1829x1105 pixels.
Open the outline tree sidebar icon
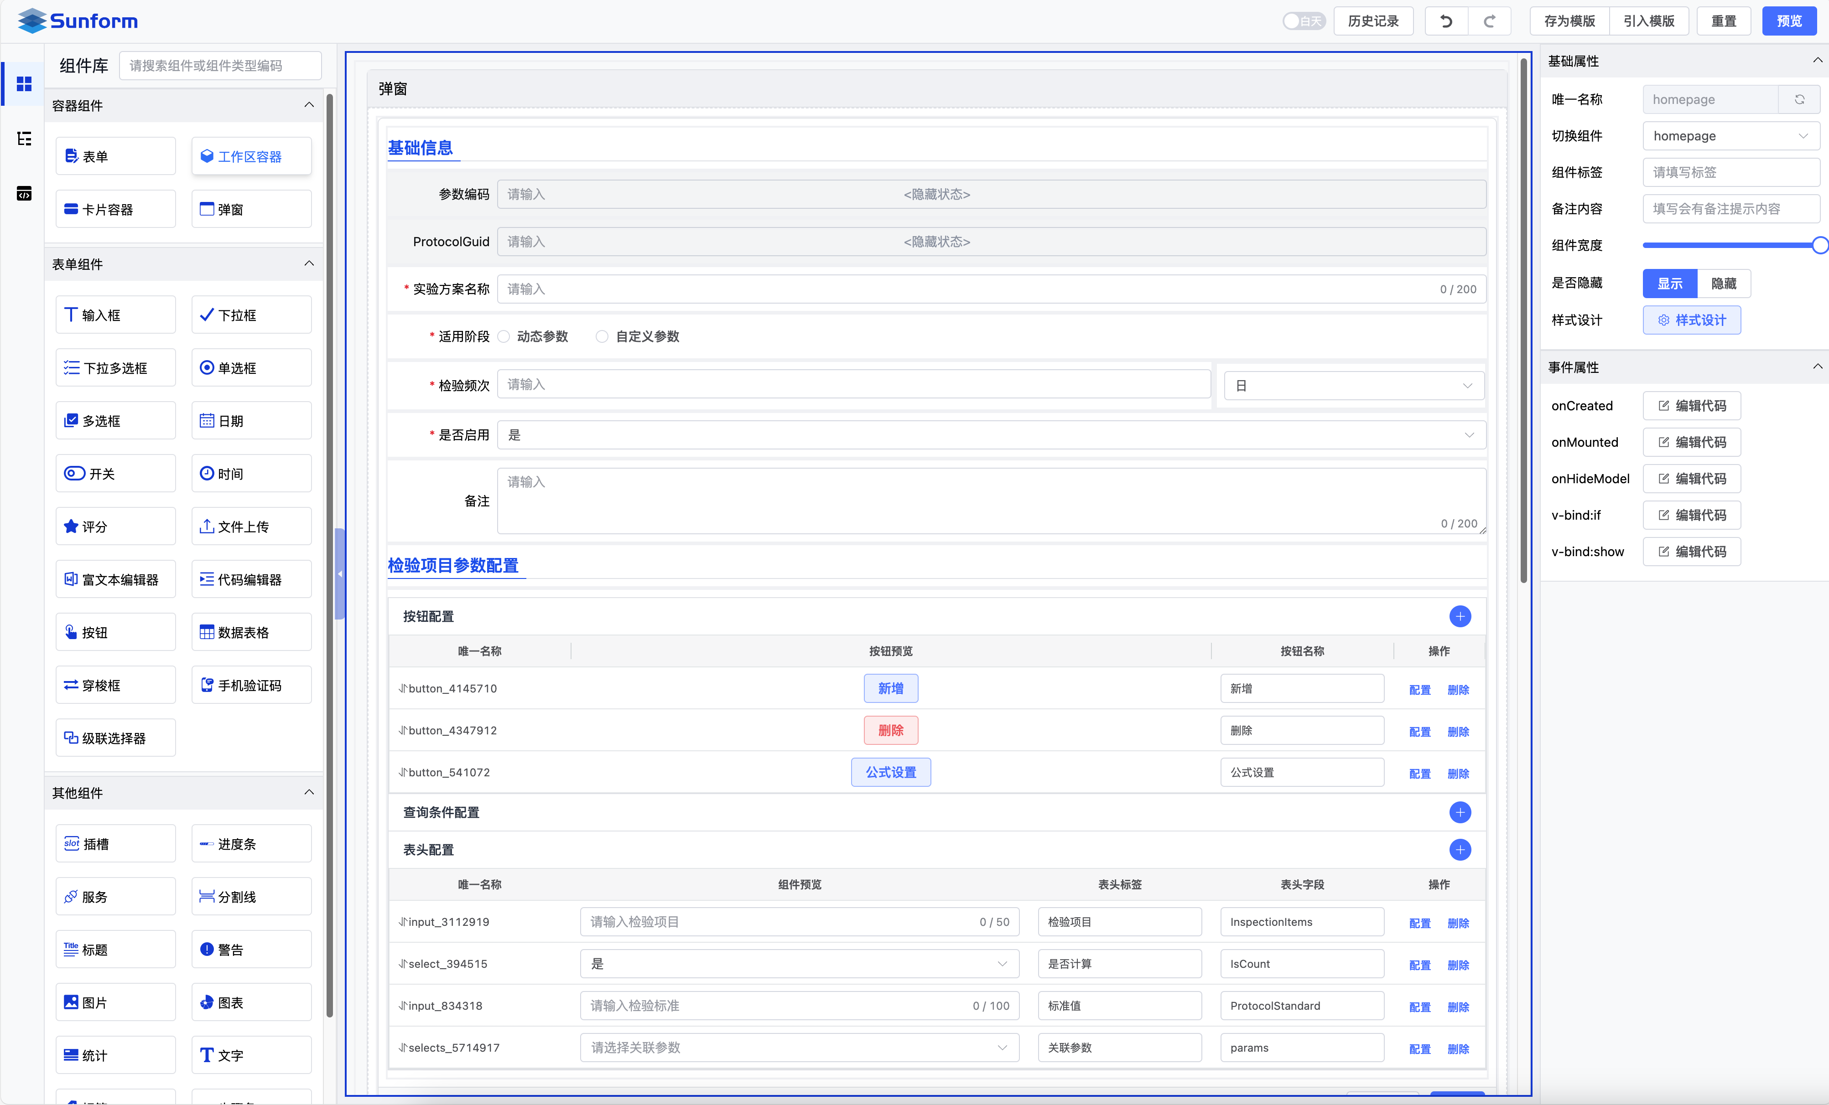tap(24, 139)
